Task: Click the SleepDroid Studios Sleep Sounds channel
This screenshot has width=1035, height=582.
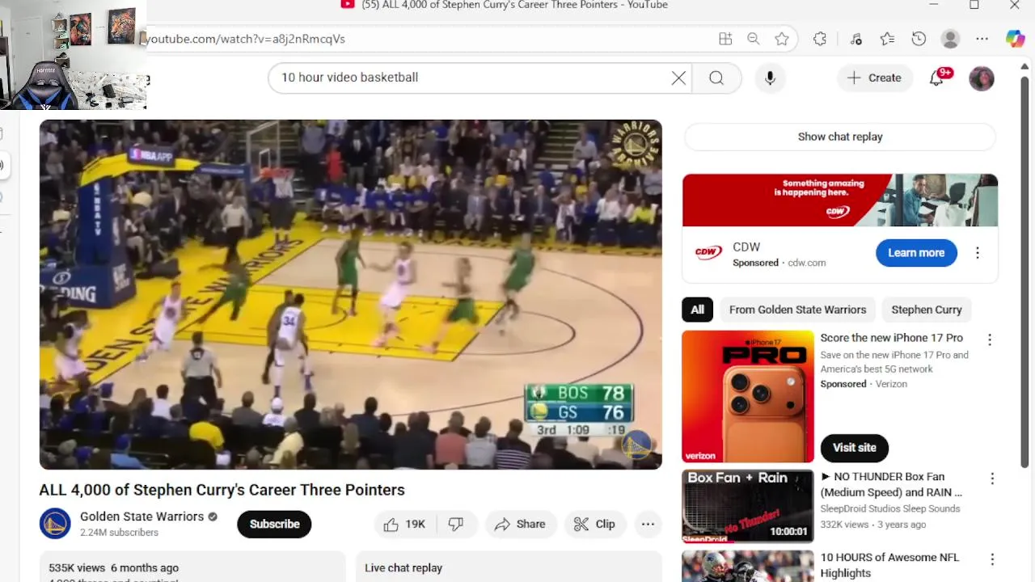Action: (890, 509)
